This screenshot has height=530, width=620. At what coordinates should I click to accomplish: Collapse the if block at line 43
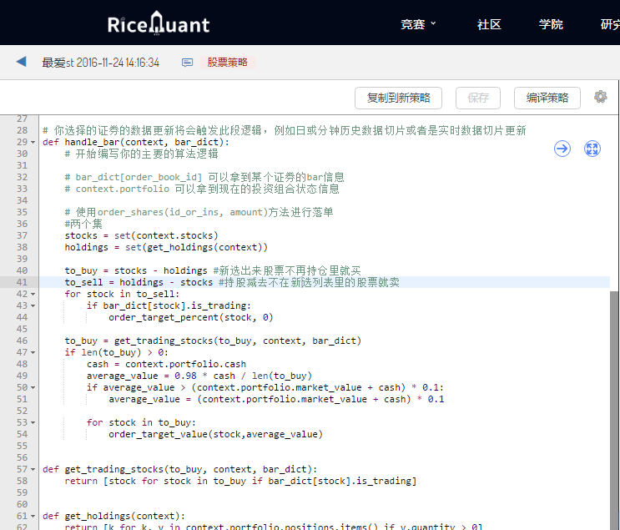click(33, 305)
